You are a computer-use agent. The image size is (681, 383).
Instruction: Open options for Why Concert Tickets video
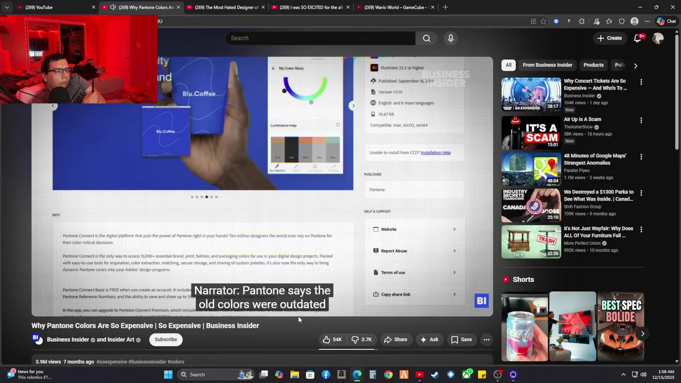click(641, 82)
